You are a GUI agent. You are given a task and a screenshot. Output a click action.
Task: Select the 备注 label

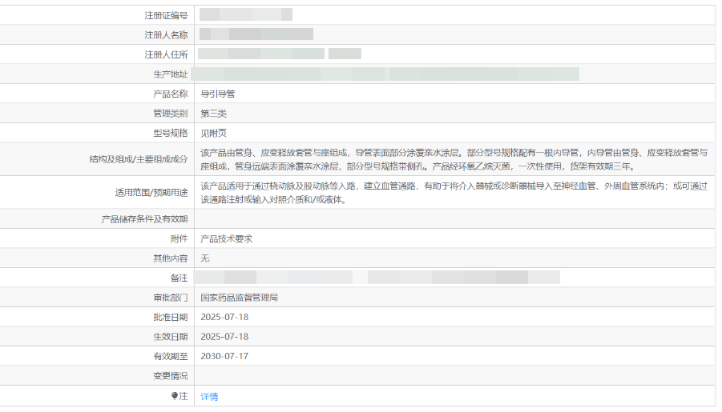pyautogui.click(x=179, y=278)
